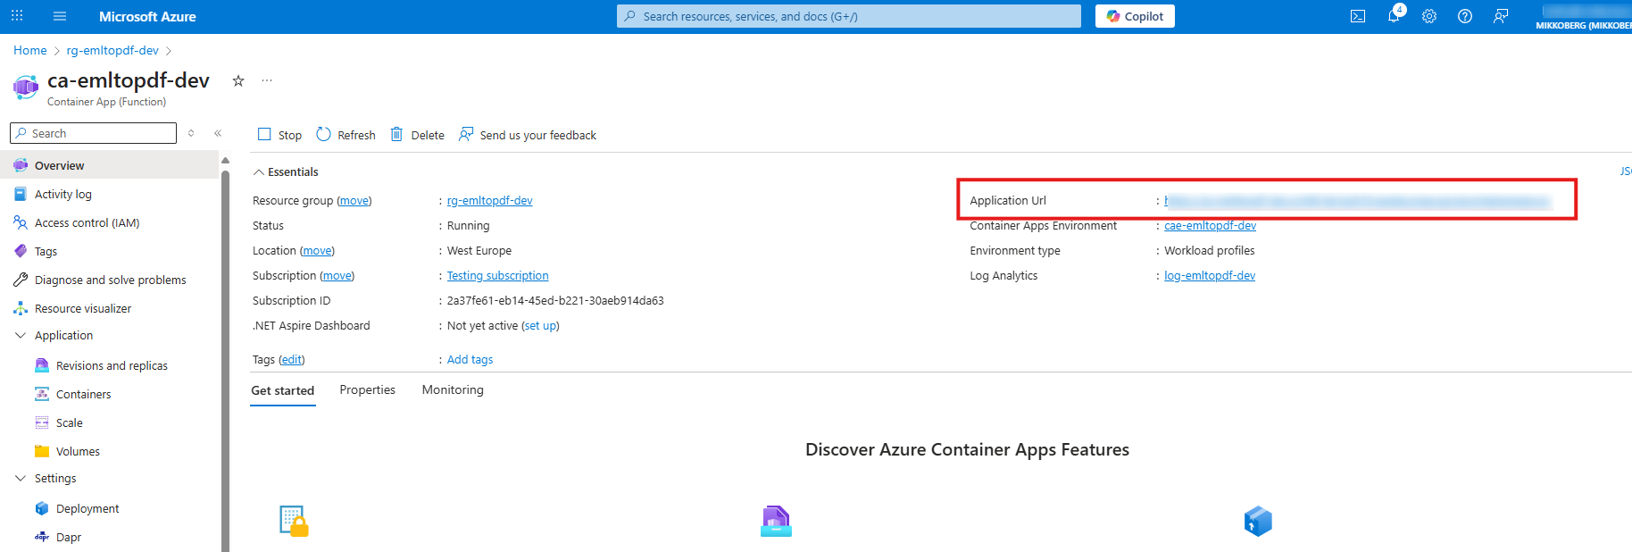Screen dimensions: 1632x552
Task: Open the Azure apps grid launcher
Action: pyautogui.click(x=17, y=16)
